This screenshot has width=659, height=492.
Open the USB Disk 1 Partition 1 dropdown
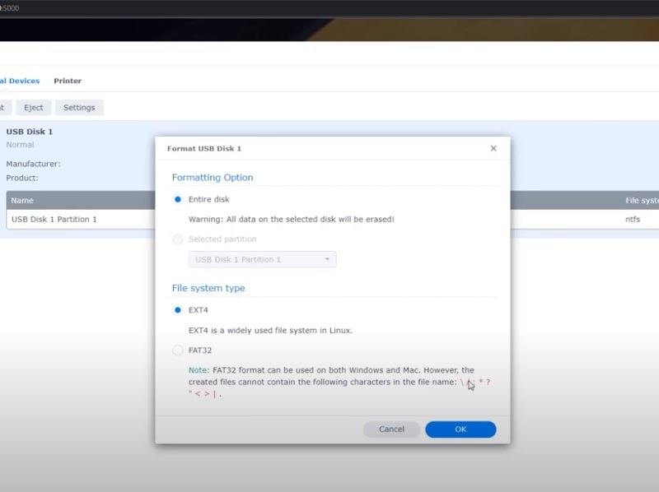262,260
